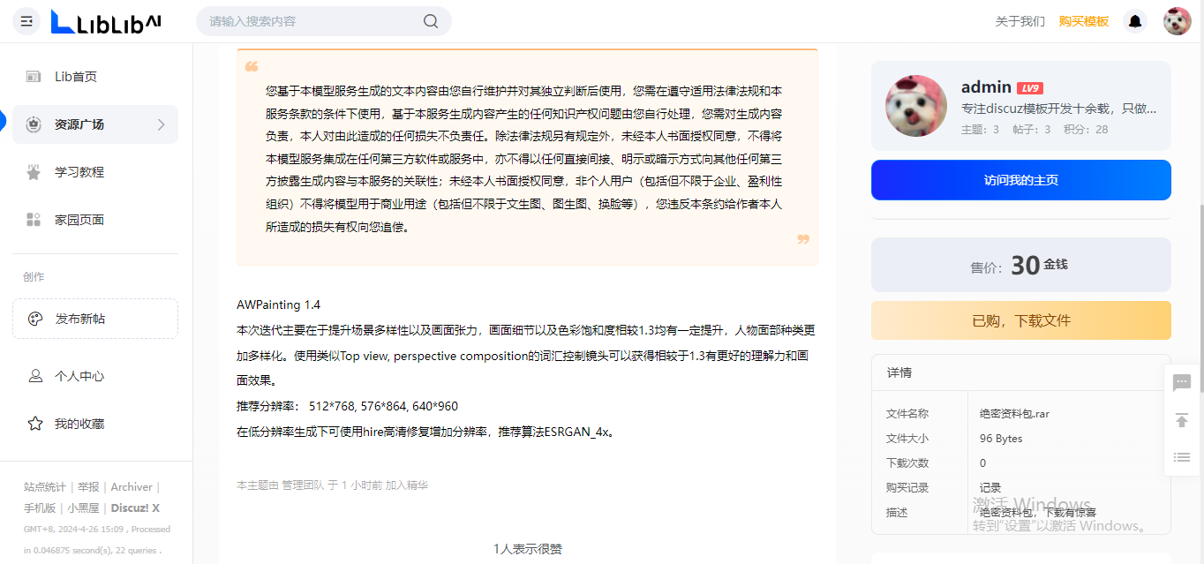The width and height of the screenshot is (1204, 564).
Task: Open the list floating sidebar icon
Action: pos(1182,457)
